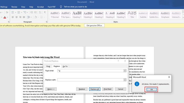184x103 pixels.
Task: Open Line Spacing dropdown arrow
Action: [x=31, y=17]
